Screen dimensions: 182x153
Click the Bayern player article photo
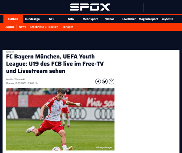click(x=60, y=119)
